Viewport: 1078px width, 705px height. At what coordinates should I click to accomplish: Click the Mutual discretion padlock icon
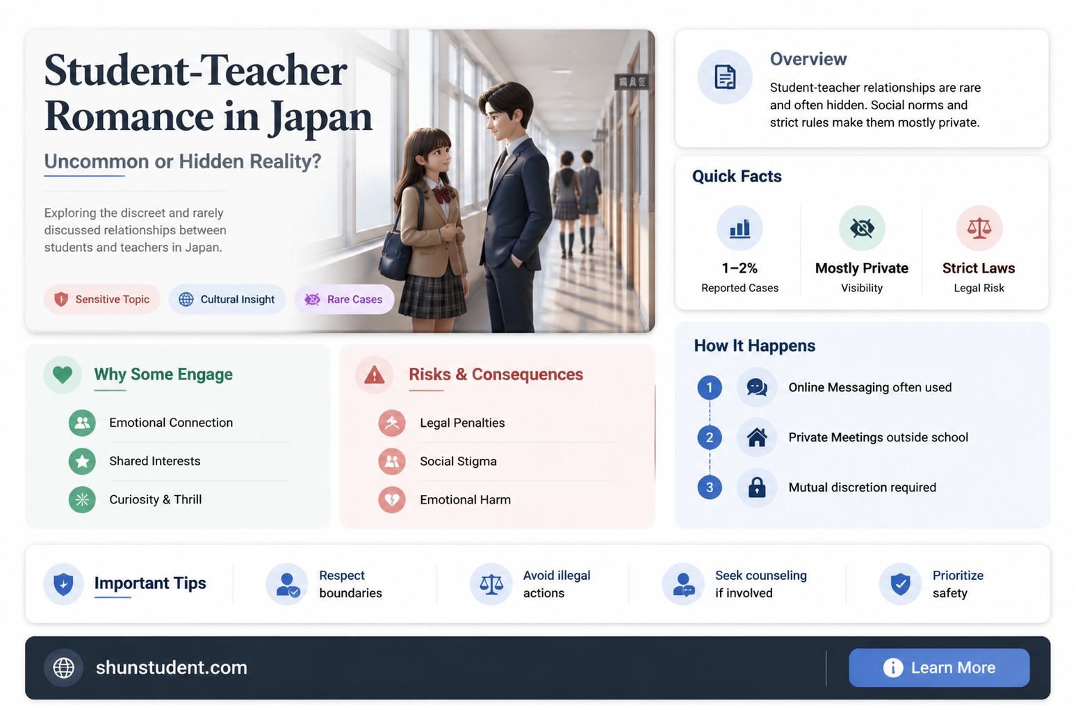pyautogui.click(x=757, y=487)
